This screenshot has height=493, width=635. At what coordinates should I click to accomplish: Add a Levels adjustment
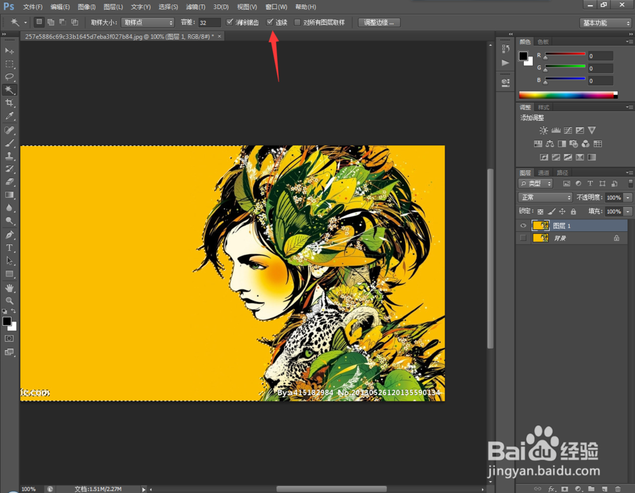click(x=556, y=130)
